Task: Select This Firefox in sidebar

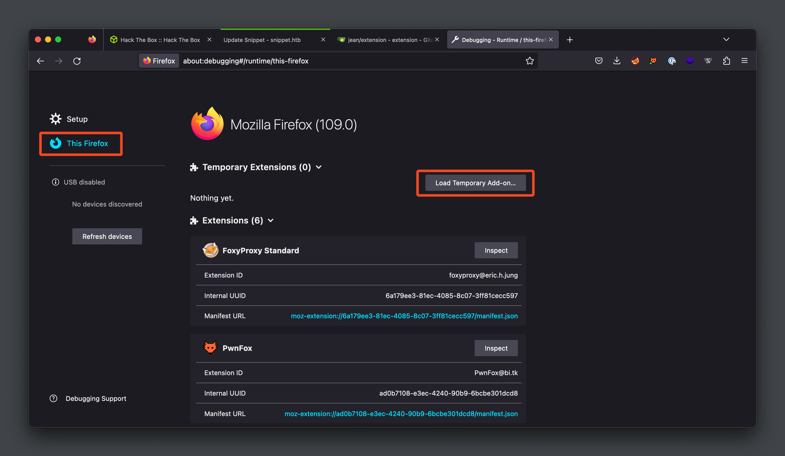Action: tap(79, 144)
